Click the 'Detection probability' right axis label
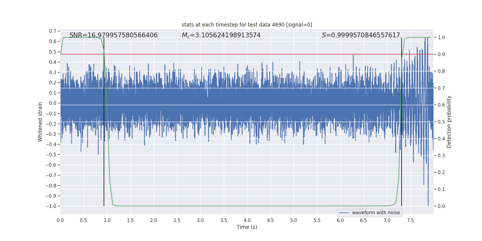Viewport: 482px width, 241px height. pos(449,122)
